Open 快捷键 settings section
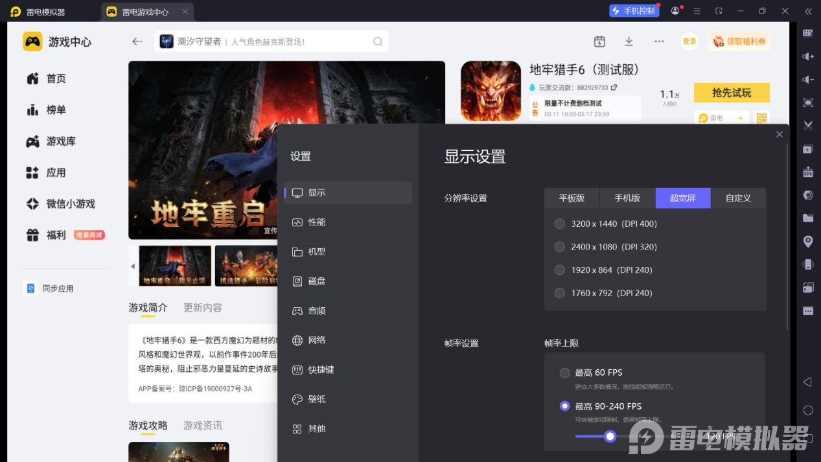This screenshot has width=821, height=462. 348,369
